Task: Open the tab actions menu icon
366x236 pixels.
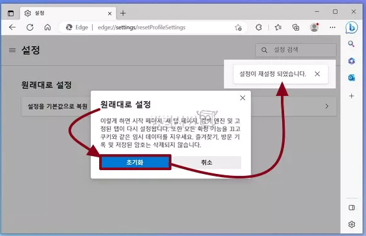Action: point(11,13)
